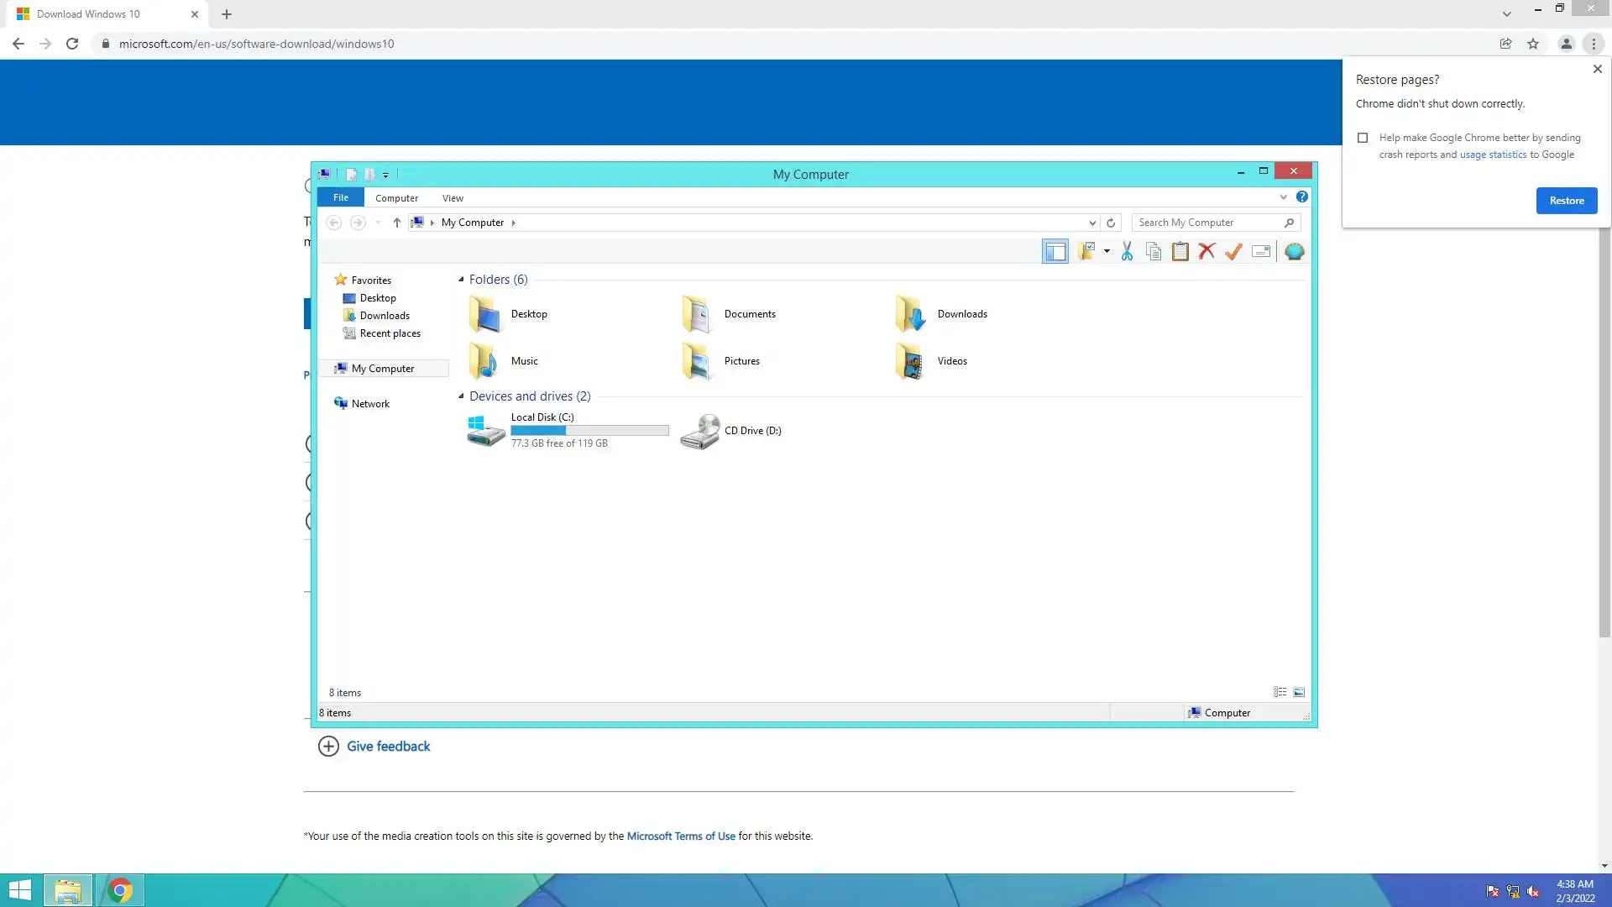Open the Microsoft Terms of Use link
1612x907 pixels.
click(x=680, y=836)
